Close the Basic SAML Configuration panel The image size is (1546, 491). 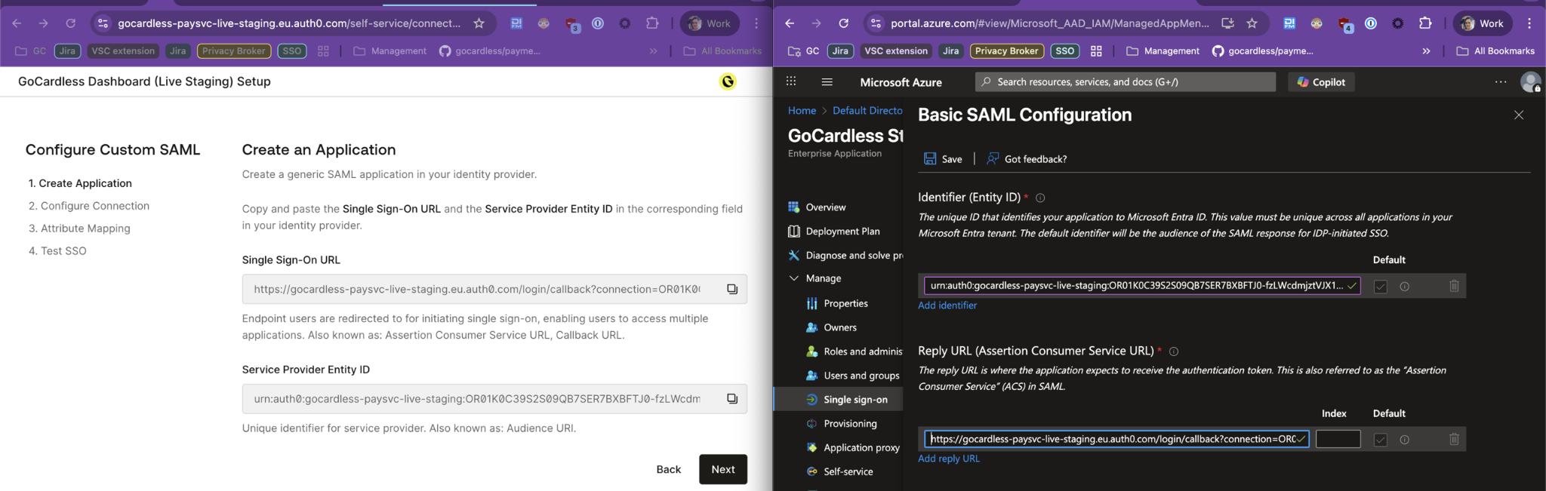coord(1518,115)
